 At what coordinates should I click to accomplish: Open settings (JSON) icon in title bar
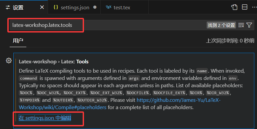click(234, 7)
